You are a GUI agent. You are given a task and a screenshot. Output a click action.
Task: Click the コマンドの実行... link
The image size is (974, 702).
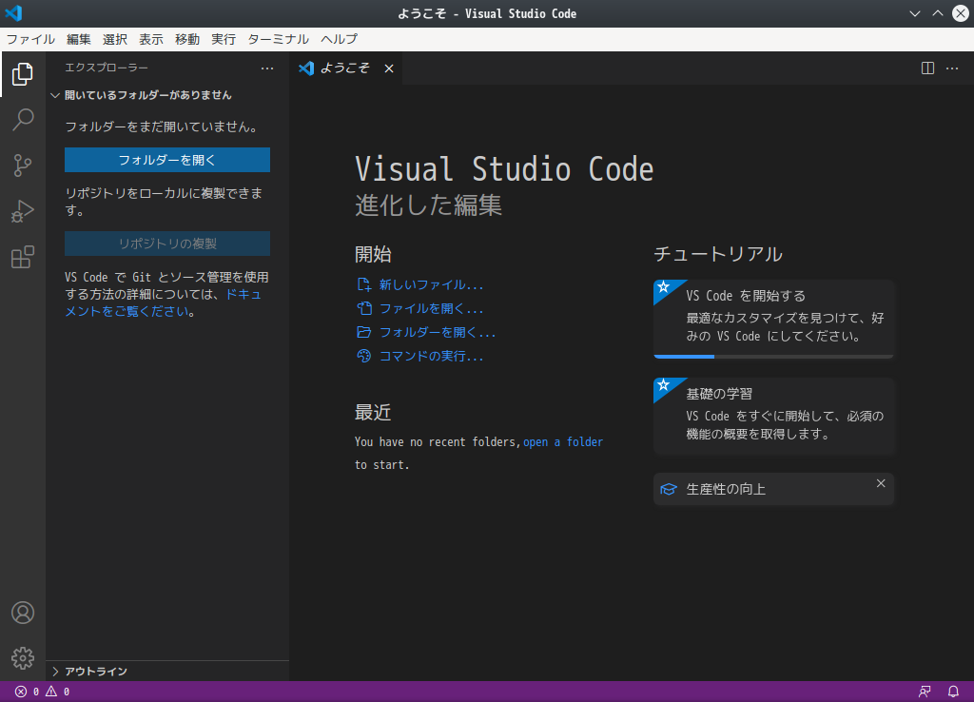tap(431, 356)
